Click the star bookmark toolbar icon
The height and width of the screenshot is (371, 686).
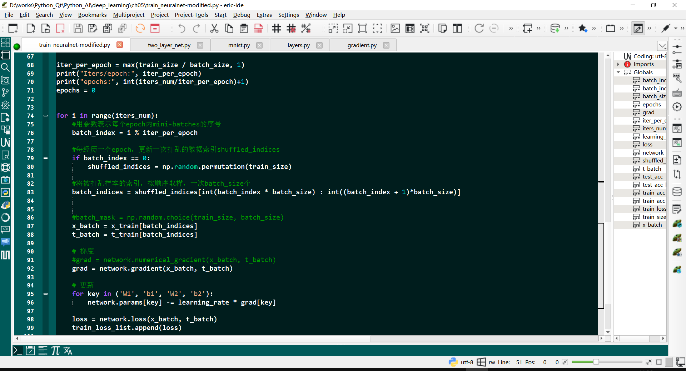tap(583, 28)
